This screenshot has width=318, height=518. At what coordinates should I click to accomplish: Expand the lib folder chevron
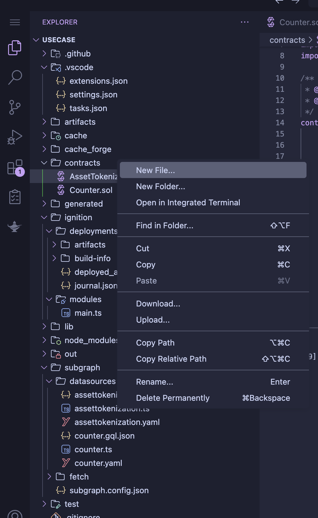pyautogui.click(x=44, y=327)
